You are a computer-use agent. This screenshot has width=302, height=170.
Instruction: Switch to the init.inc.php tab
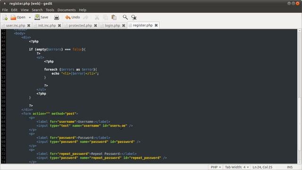(47, 25)
